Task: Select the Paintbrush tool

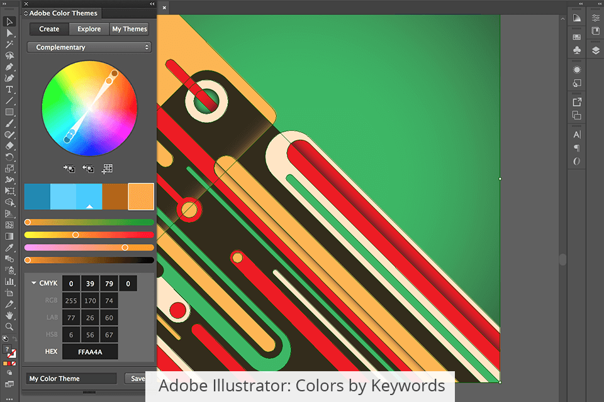Action: 9,124
